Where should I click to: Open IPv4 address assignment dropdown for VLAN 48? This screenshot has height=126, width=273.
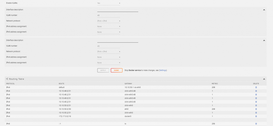click(x=109, y=27)
